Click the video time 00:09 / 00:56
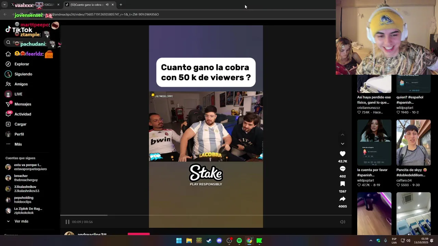The height and width of the screenshot is (246, 438). (82, 222)
